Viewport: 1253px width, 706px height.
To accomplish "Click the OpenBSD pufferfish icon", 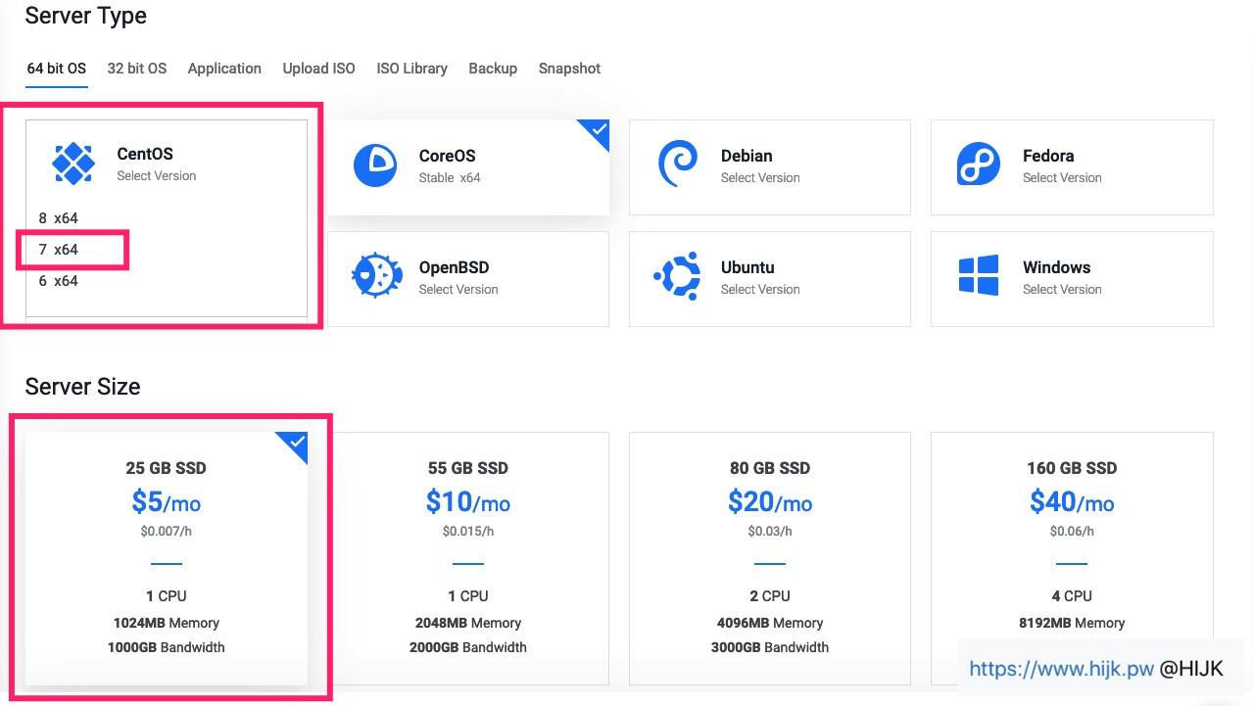I will [376, 276].
